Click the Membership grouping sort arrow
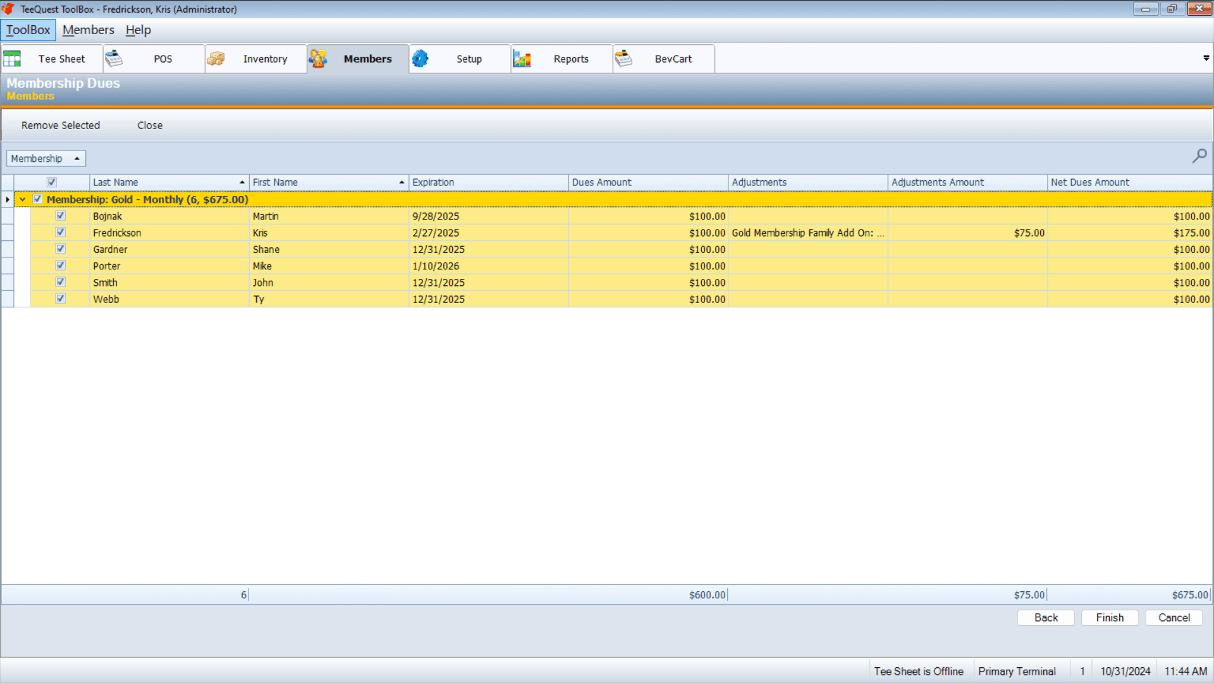This screenshot has height=683, width=1214. tap(77, 159)
